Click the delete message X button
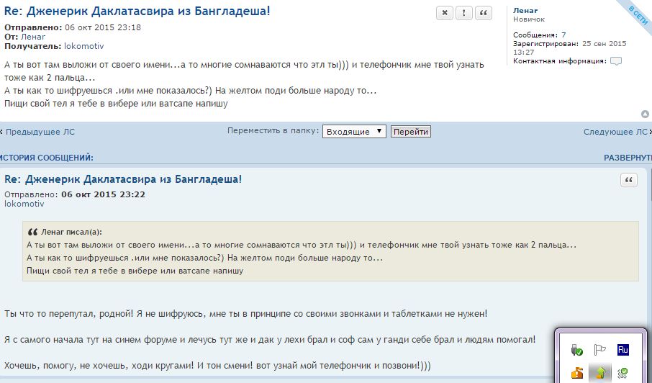Screen dimensions: 652x383 click(x=445, y=13)
